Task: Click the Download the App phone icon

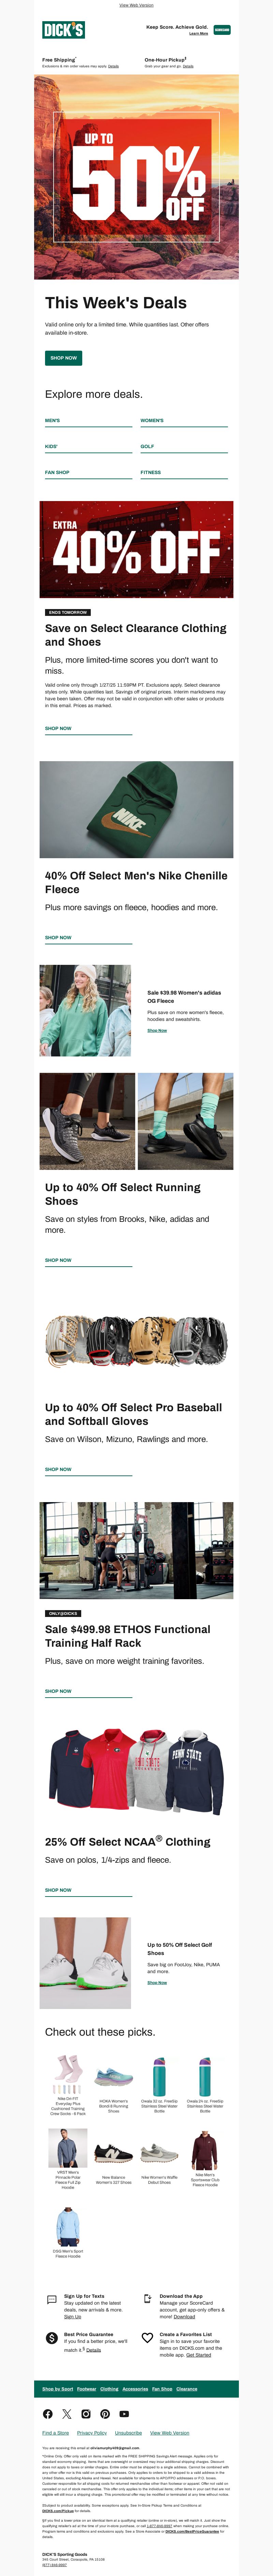Action: pyautogui.click(x=147, y=2299)
